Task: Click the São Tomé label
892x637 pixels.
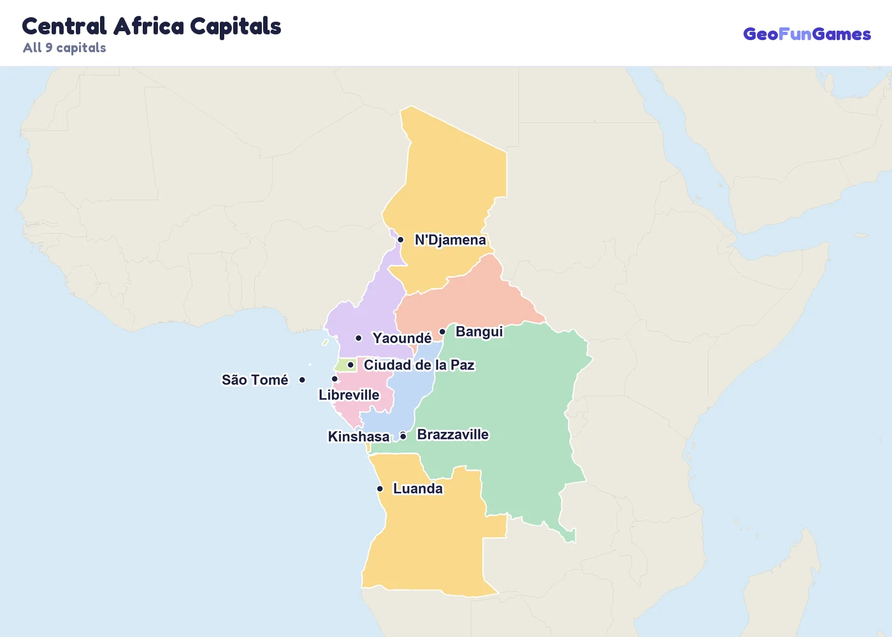Action: click(x=255, y=380)
